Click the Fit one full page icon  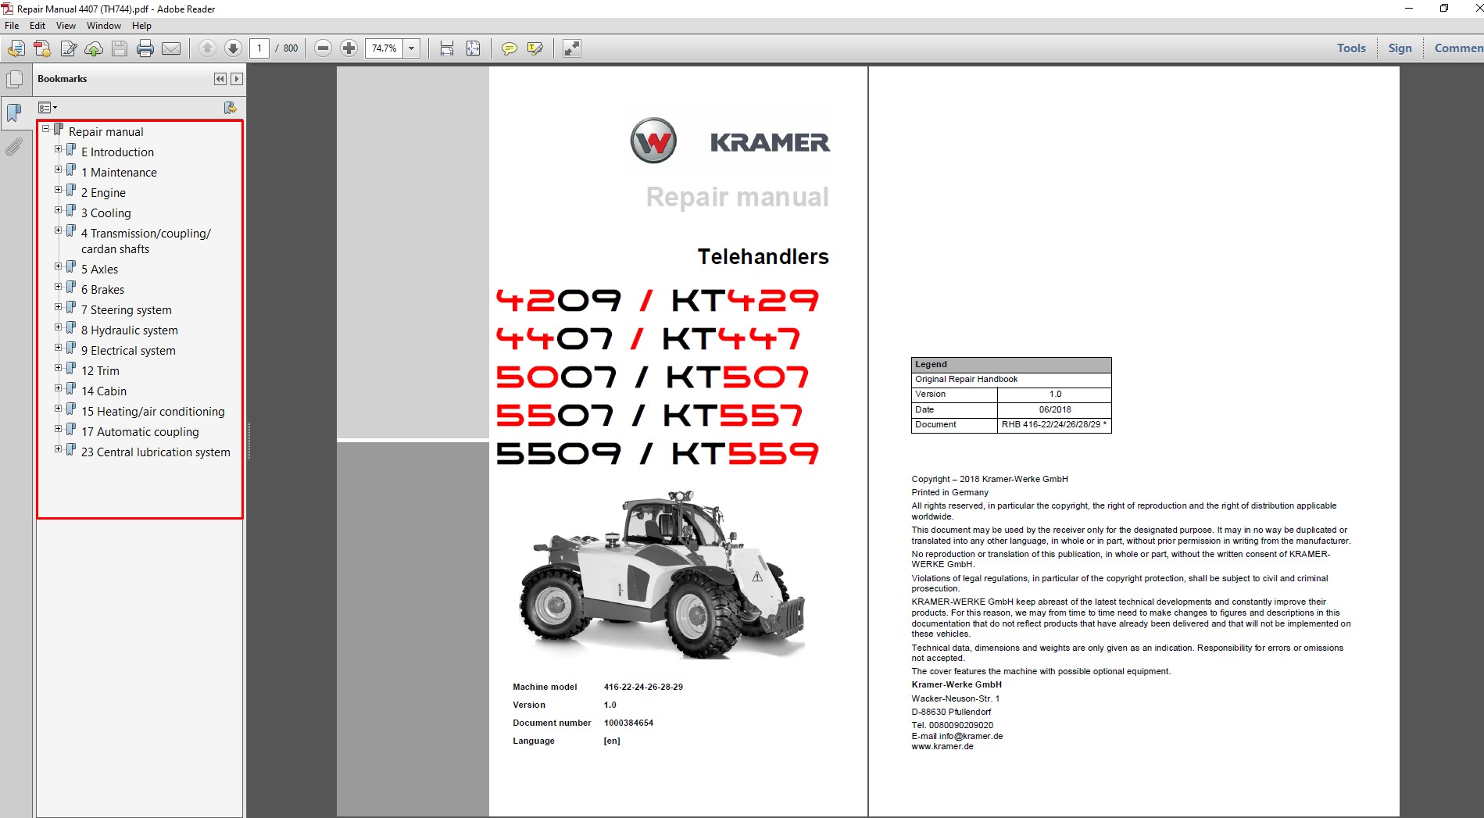pyautogui.click(x=473, y=48)
